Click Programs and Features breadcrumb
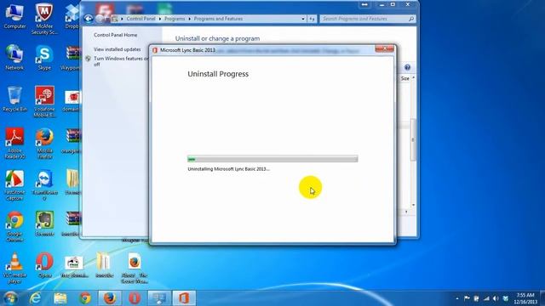The image size is (545, 306). (218, 19)
